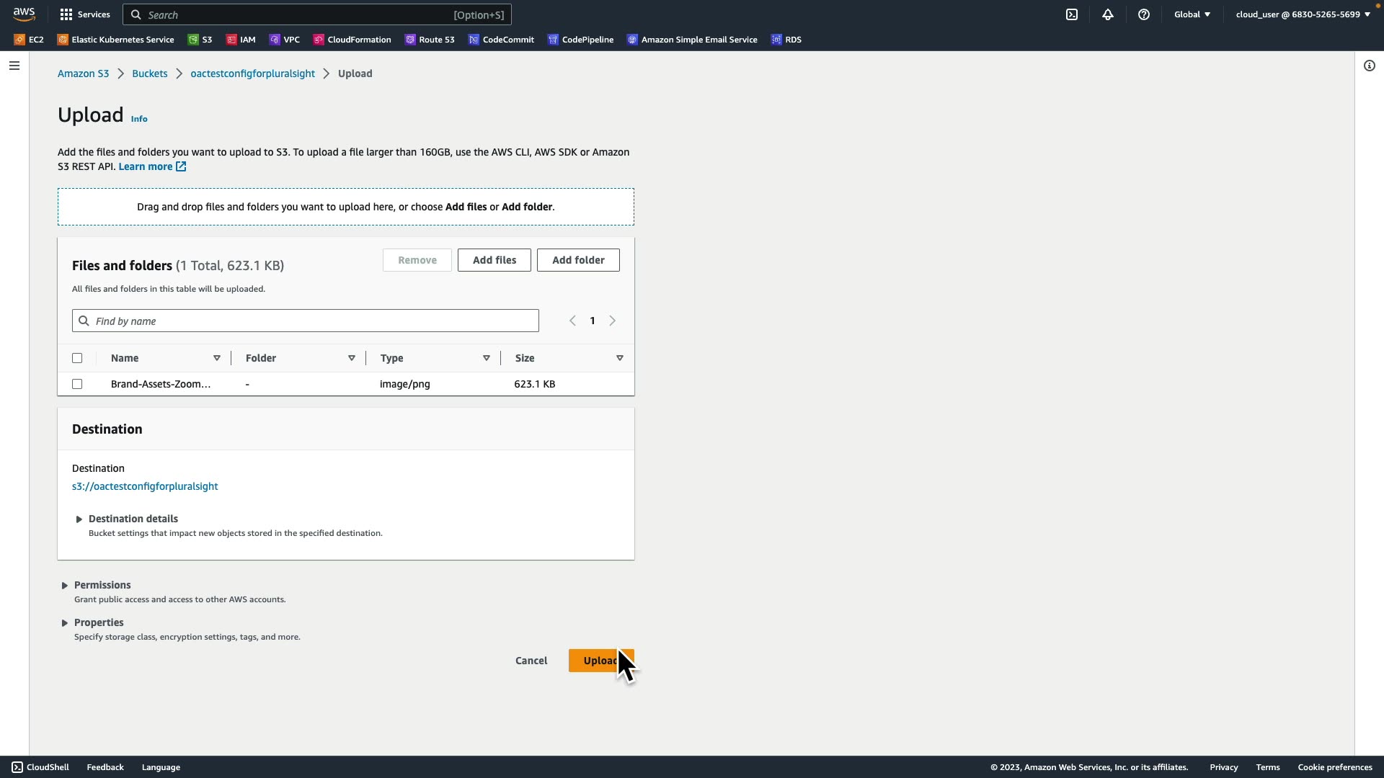
Task: Open the Global region dropdown
Action: (1192, 14)
